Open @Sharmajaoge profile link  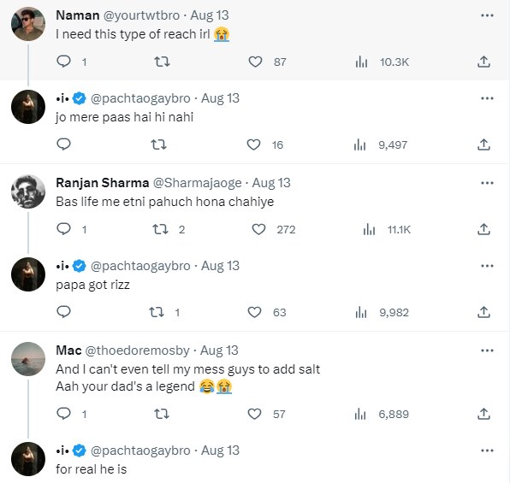pos(198,183)
